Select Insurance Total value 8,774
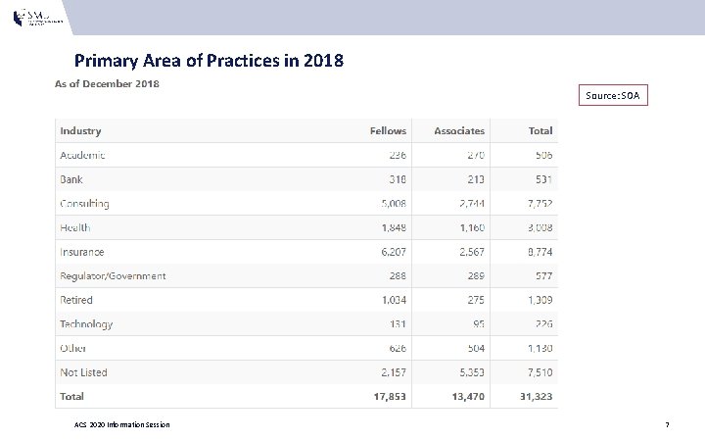 (540, 252)
